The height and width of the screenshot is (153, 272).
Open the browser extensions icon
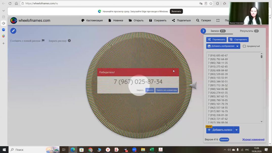[x=218, y=4]
